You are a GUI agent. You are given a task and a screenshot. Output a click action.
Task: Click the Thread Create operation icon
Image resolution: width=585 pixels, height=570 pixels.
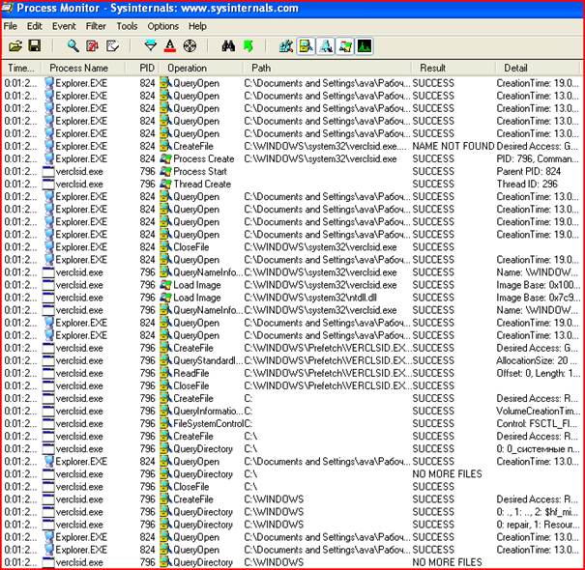tap(165, 185)
